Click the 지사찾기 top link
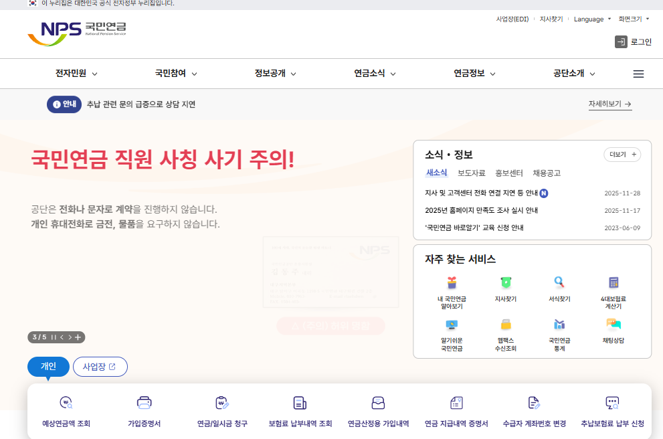The width and height of the screenshot is (663, 439). tap(551, 19)
